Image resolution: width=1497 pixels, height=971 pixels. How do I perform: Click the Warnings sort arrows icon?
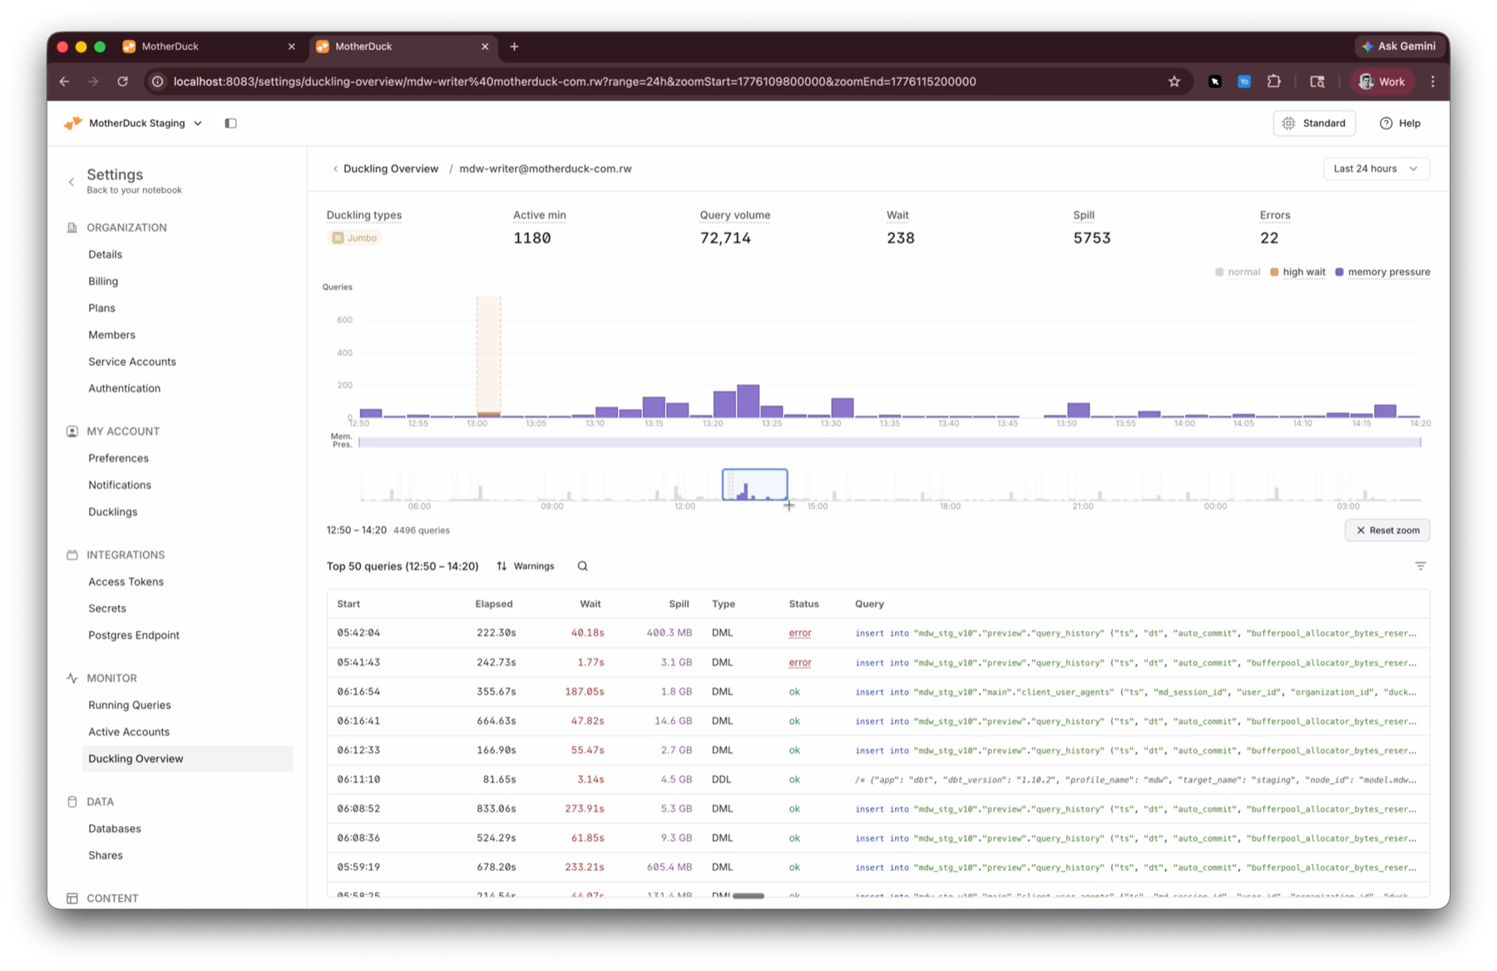[x=501, y=566]
